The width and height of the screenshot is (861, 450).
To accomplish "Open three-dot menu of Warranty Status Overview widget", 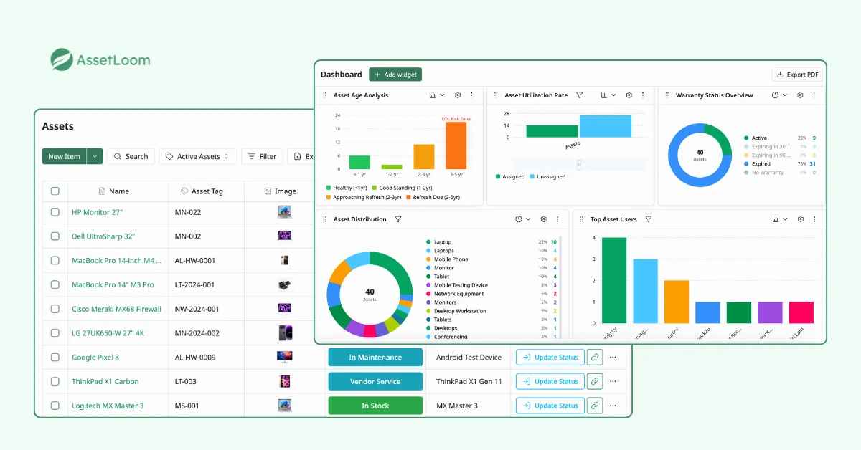I will click(x=814, y=95).
